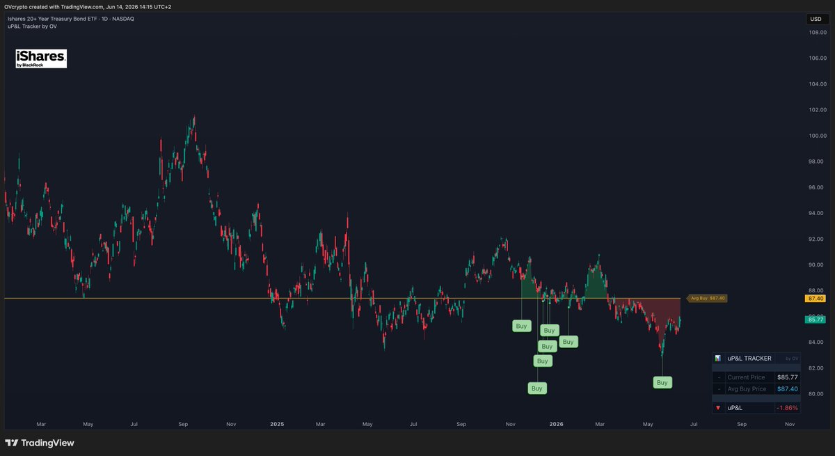Click the 'by OV' credit in tracker header
This screenshot has height=456, width=835.
coord(792,359)
